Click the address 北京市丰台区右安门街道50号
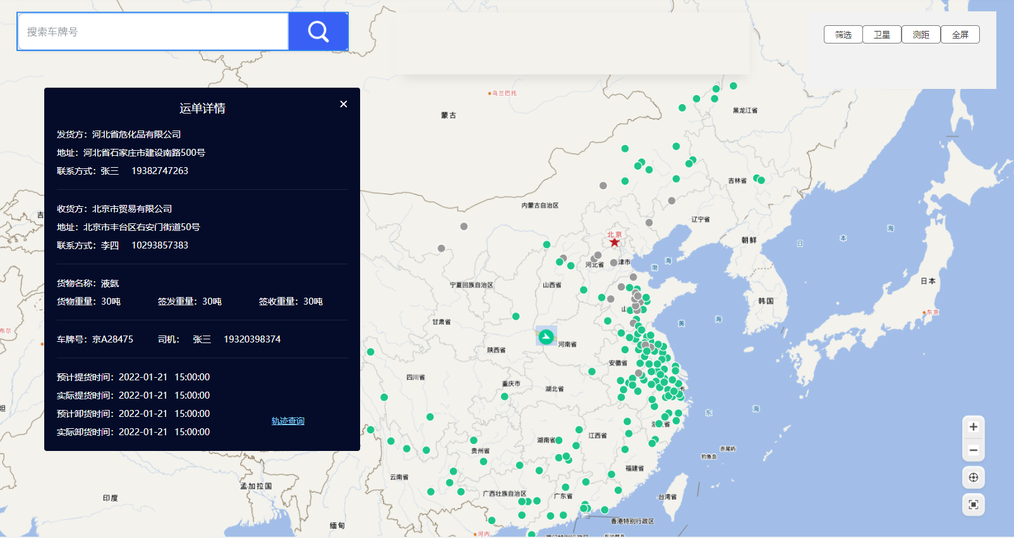This screenshot has height=538, width=1014. point(142,227)
